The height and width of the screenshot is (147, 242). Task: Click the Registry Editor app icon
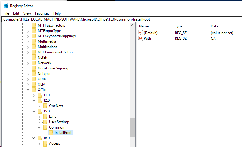(x=6, y=6)
